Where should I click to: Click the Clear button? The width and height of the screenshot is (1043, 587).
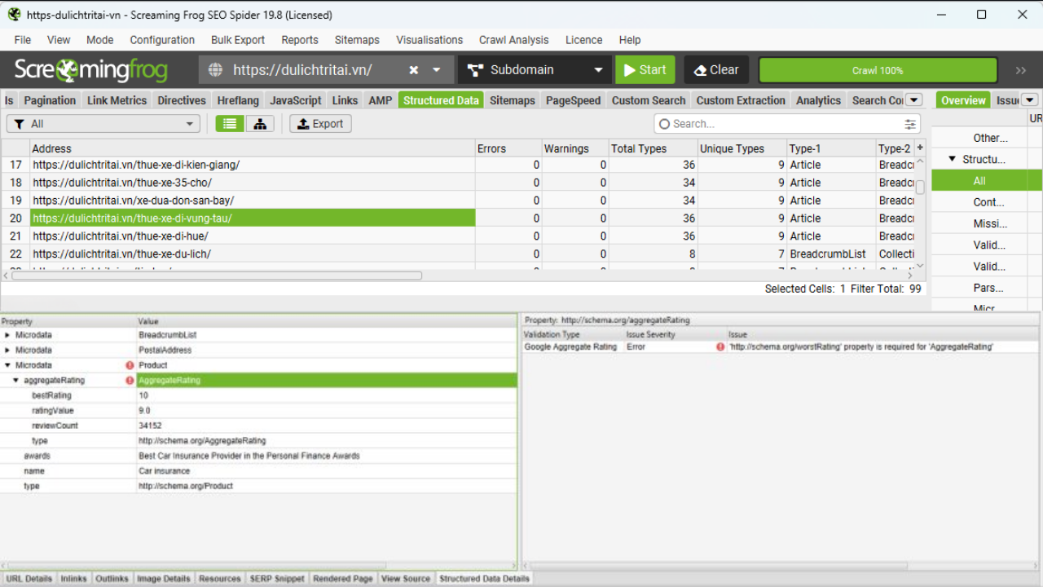click(x=715, y=69)
